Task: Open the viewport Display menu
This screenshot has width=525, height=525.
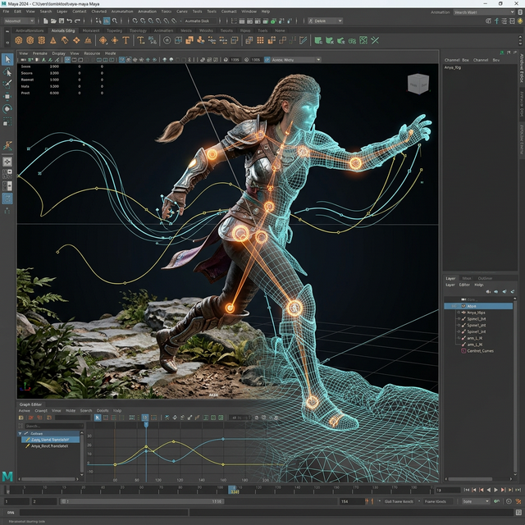Action: [58, 53]
